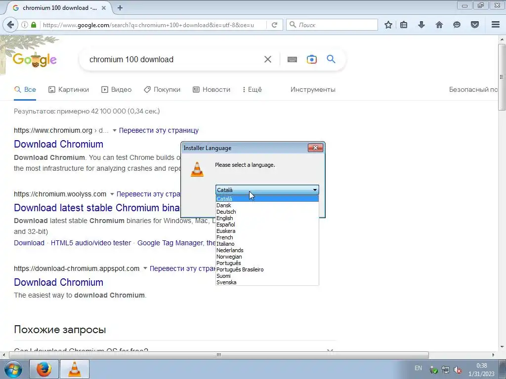Select Català in the language list
This screenshot has height=379, width=506.
267,199
